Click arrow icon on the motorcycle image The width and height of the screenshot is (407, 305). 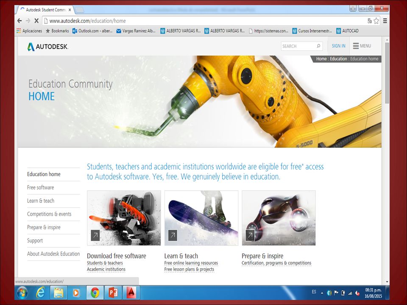click(250, 235)
